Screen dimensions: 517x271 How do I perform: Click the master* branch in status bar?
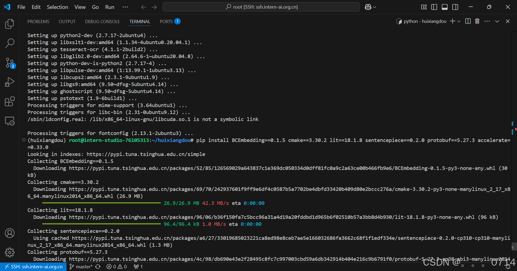pos(81,267)
